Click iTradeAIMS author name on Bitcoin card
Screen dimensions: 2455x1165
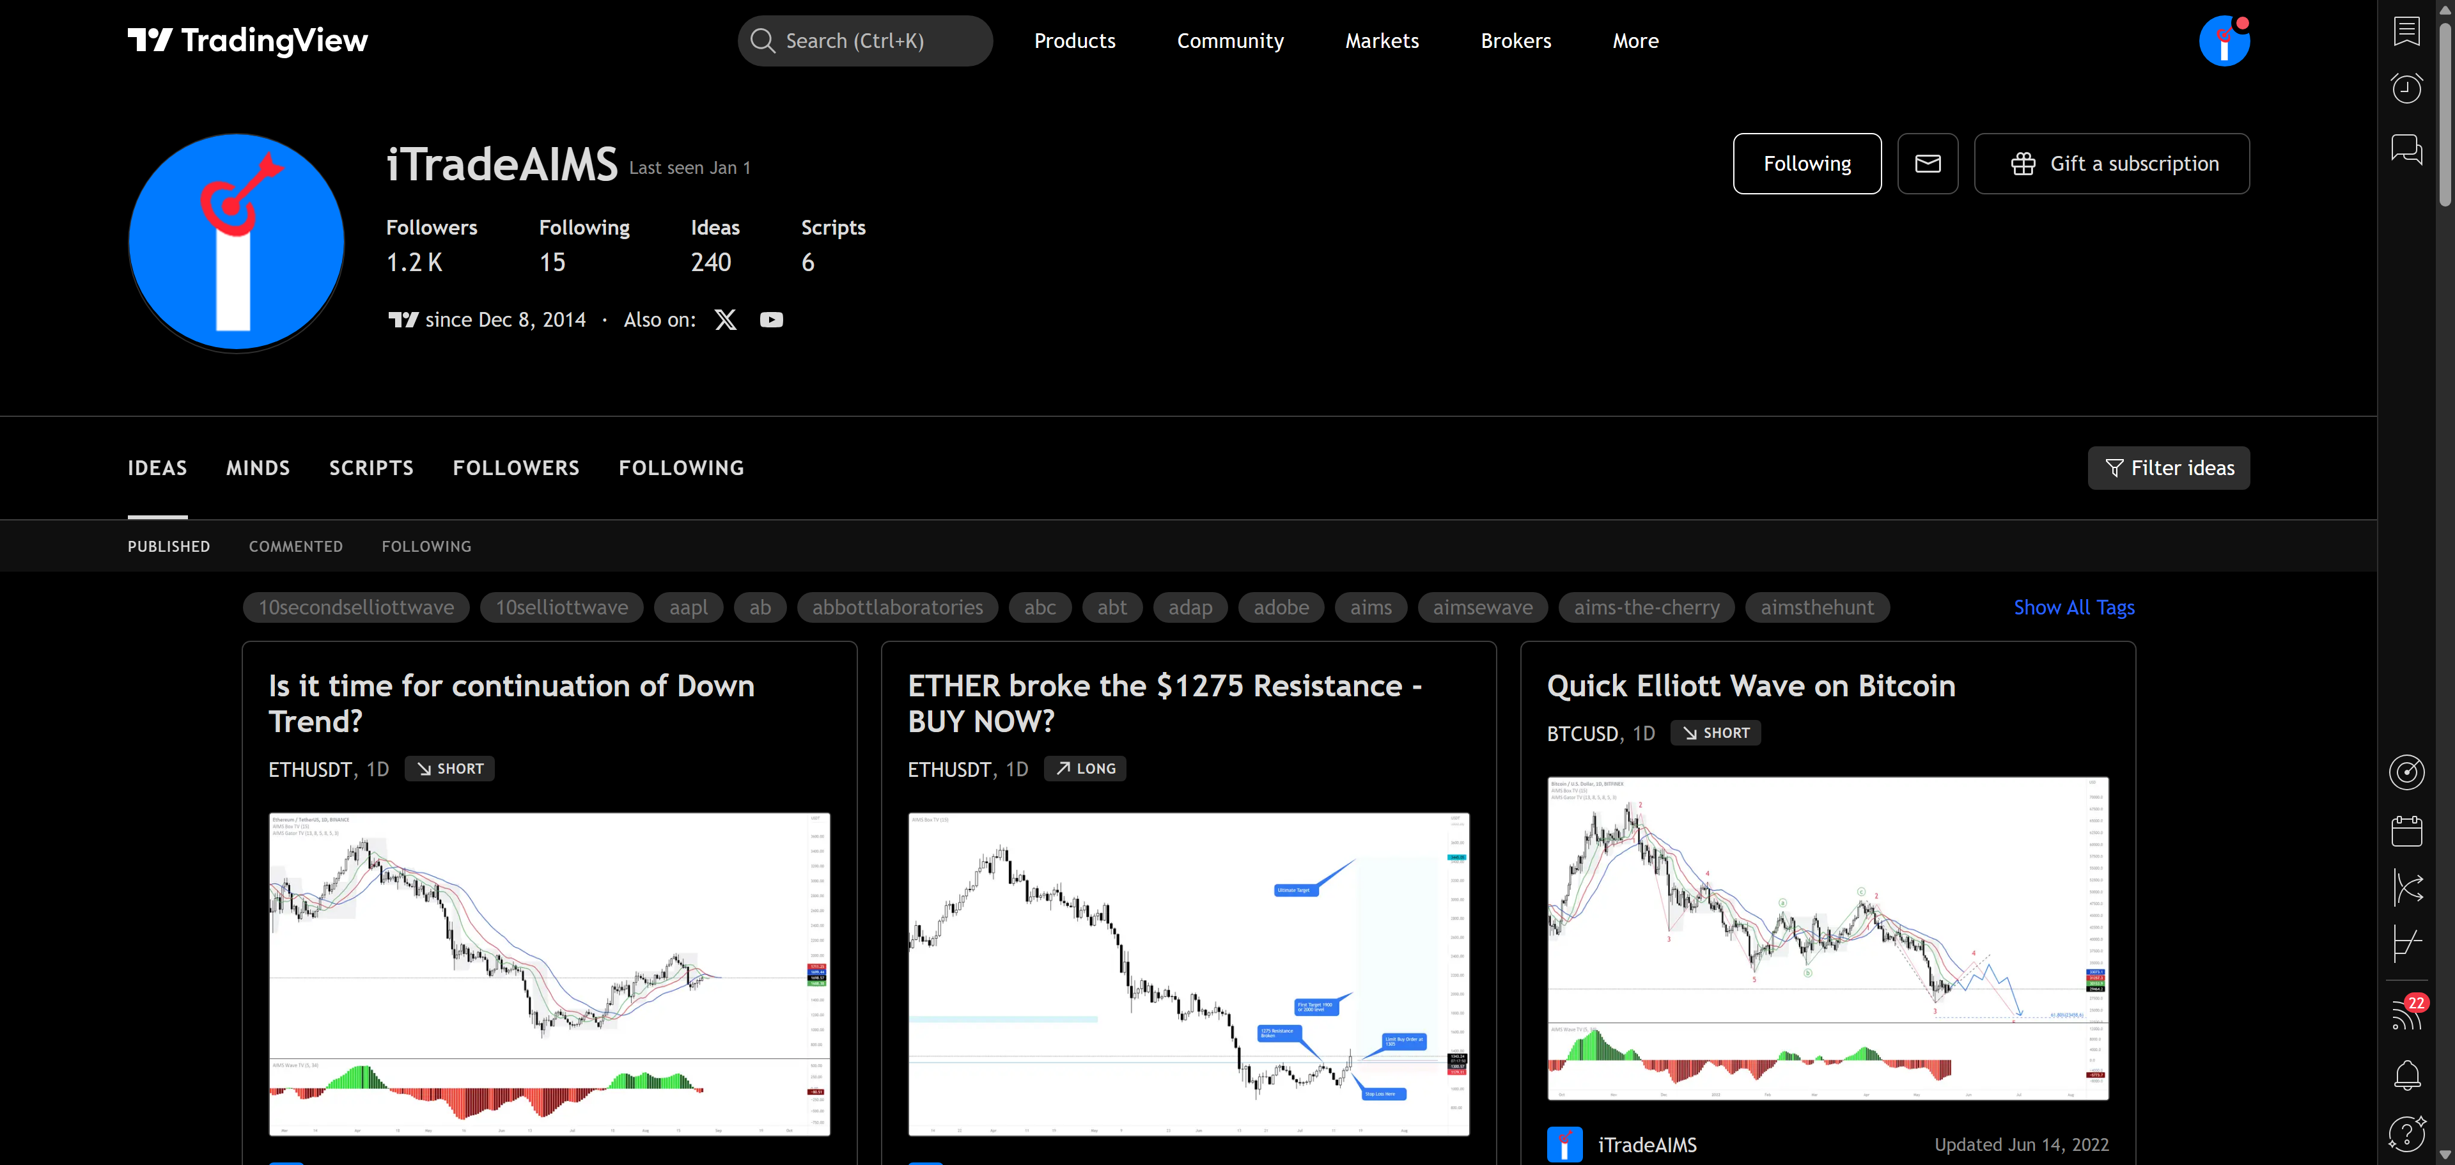(x=1647, y=1144)
